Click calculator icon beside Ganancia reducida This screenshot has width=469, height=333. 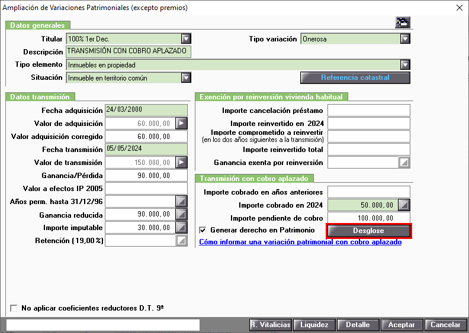click(x=182, y=215)
